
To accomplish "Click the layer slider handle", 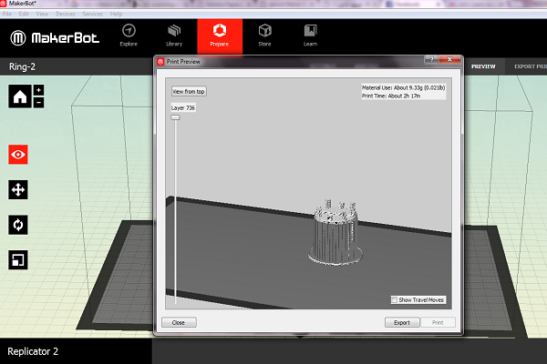I will 175,117.
